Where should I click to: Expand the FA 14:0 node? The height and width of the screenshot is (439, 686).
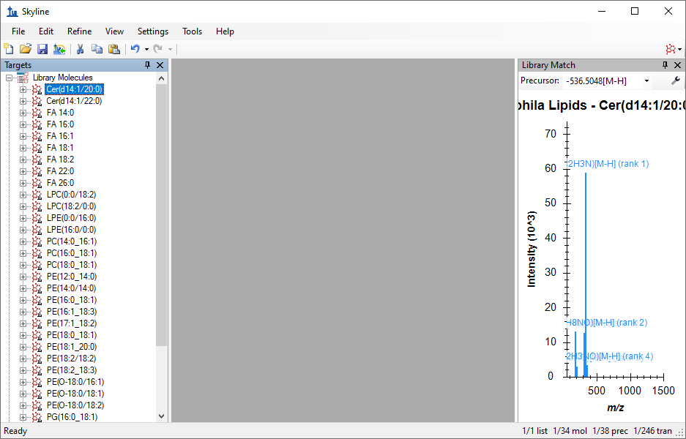click(x=23, y=113)
